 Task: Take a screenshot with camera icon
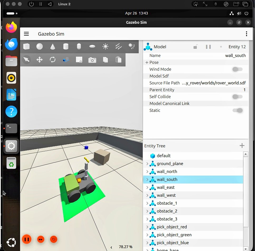(92, 60)
